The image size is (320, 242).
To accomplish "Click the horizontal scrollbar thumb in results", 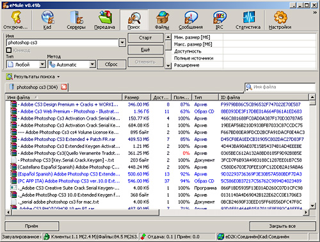I will (x=86, y=213).
